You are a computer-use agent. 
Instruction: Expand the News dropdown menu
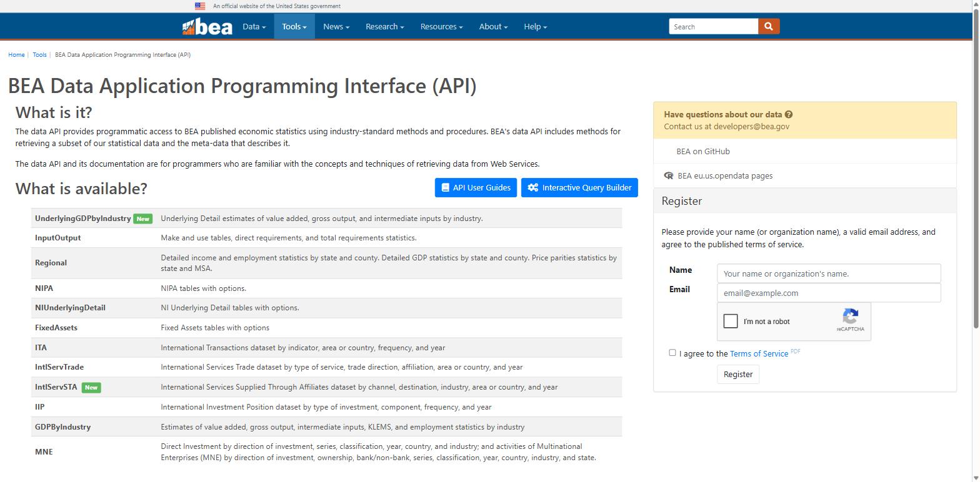[x=336, y=27]
